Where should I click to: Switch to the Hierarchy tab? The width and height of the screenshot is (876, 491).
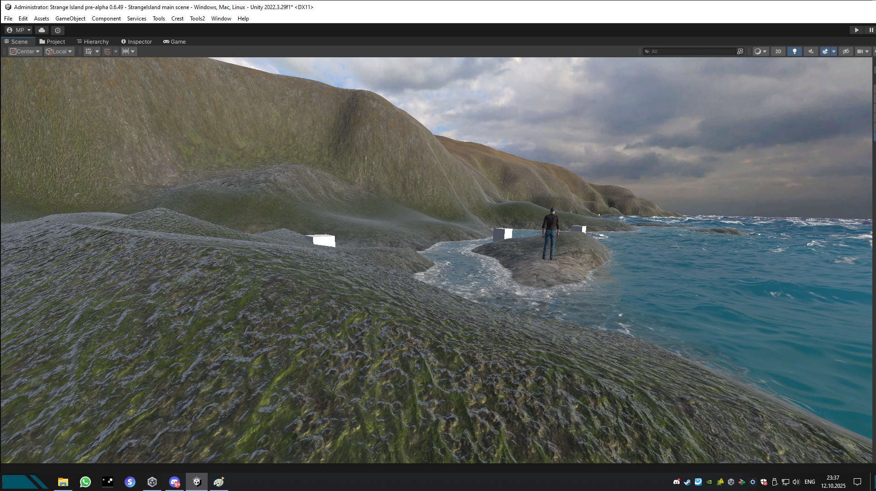93,41
